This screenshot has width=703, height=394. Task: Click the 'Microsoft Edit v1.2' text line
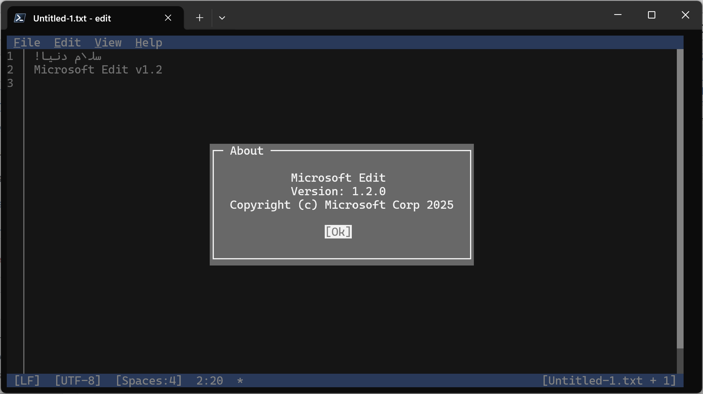(98, 70)
